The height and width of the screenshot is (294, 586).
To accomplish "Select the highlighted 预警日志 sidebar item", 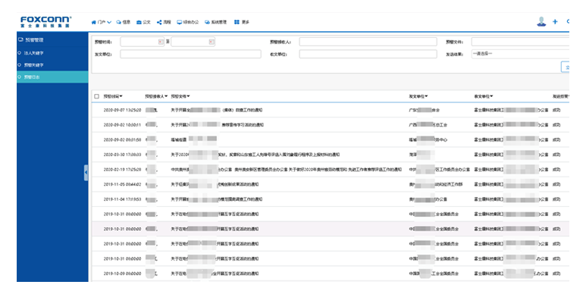I will click(53, 77).
